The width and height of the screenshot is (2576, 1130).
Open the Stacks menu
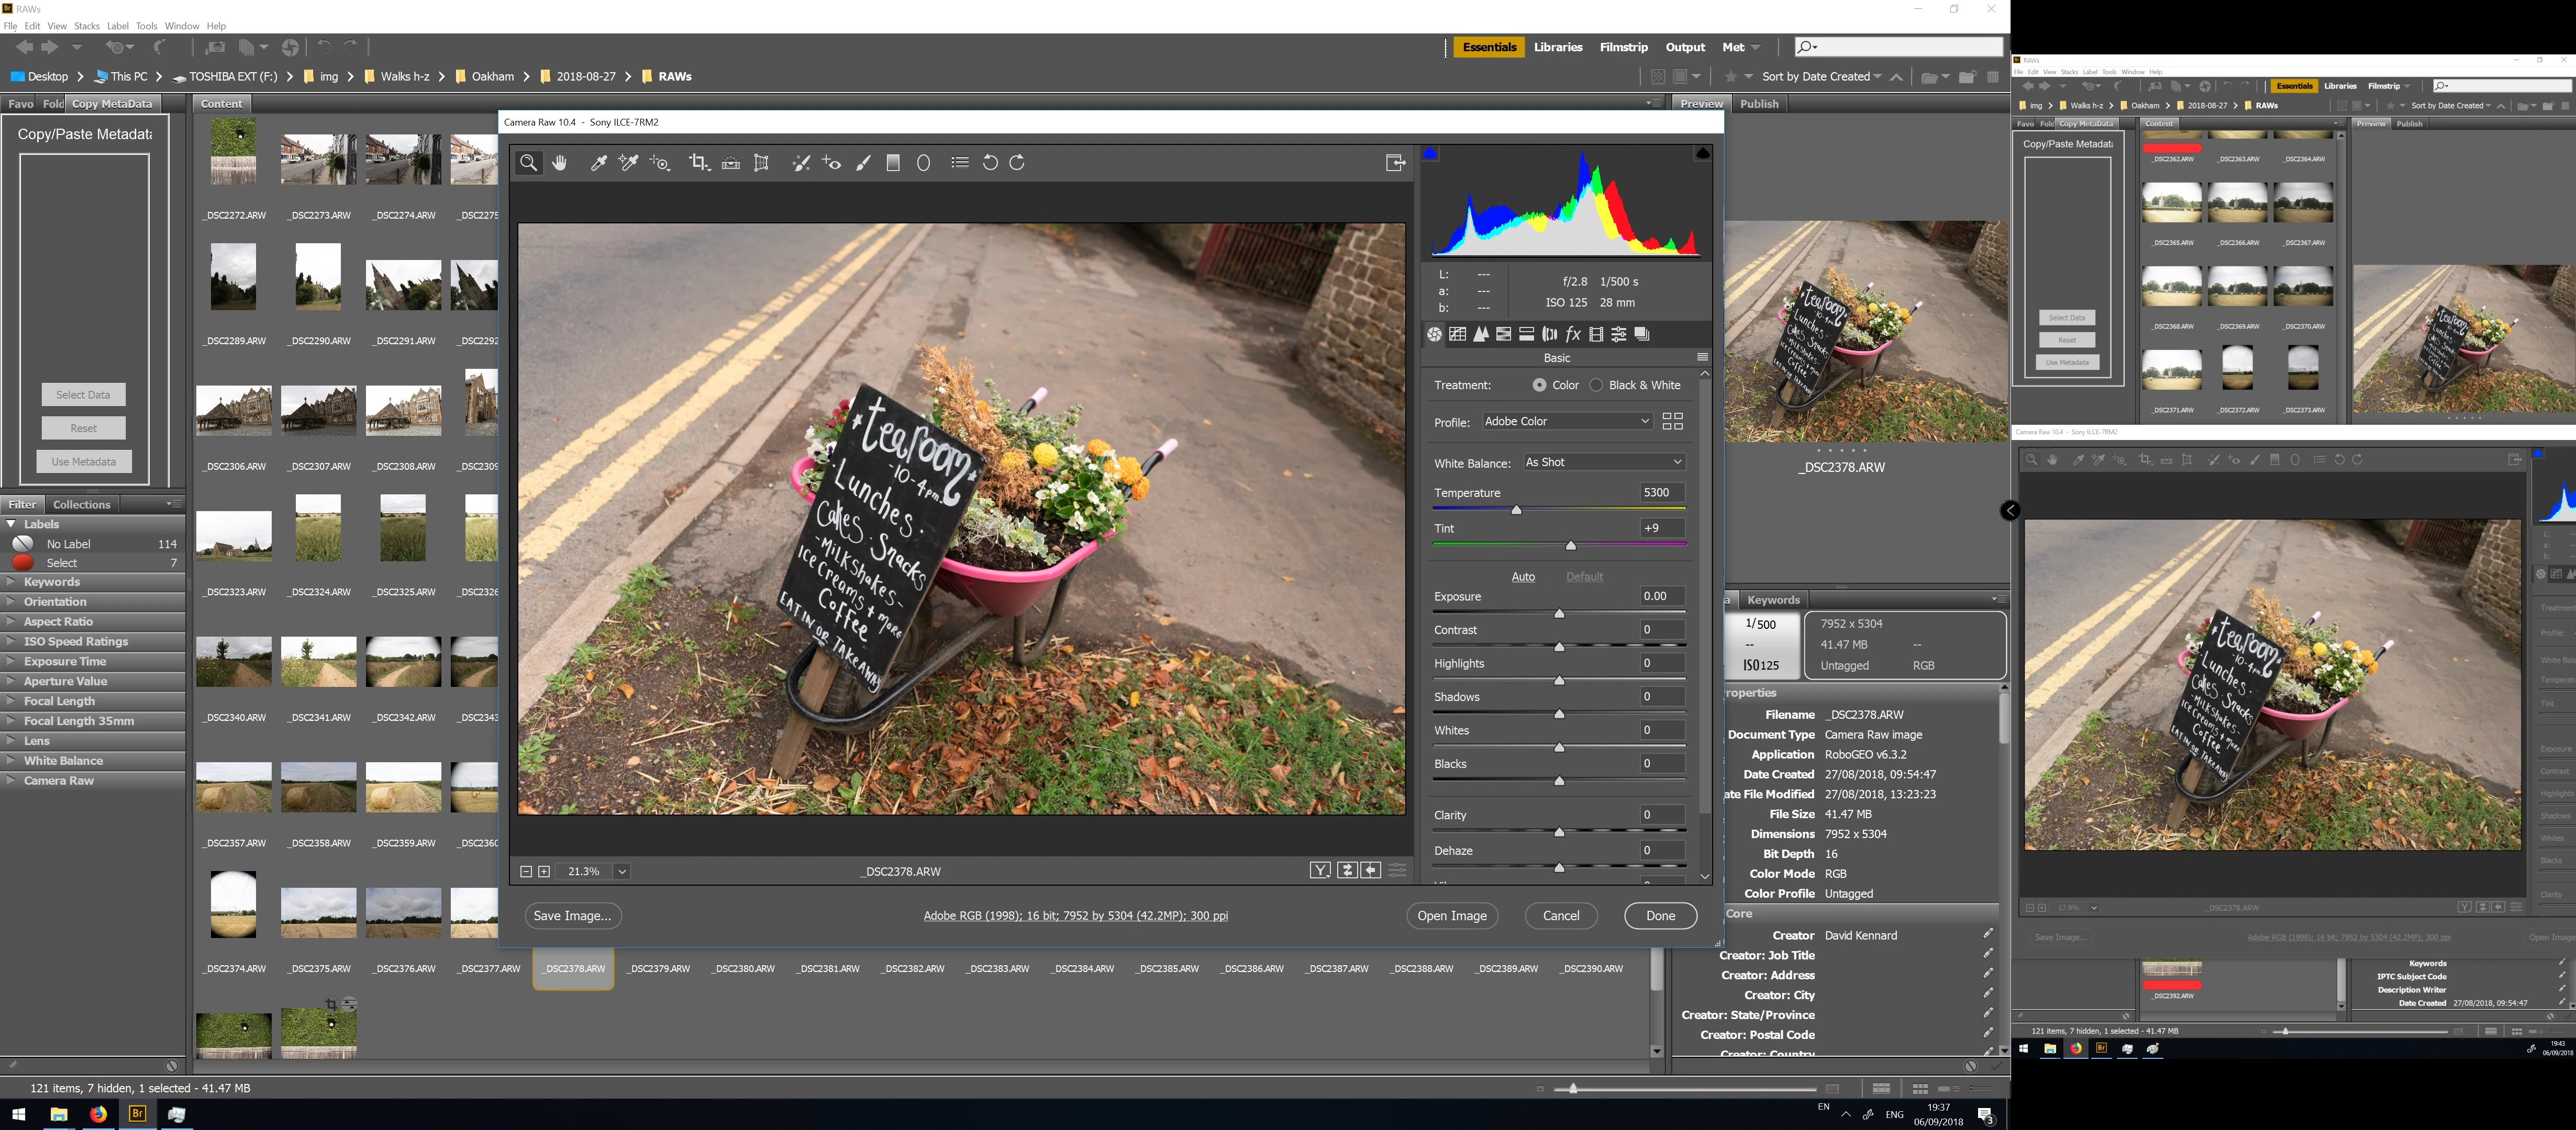tap(87, 26)
